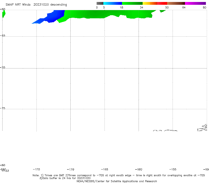Click the green segment of the color bar
Viewport: 209px width, 183px height.
point(132,3)
